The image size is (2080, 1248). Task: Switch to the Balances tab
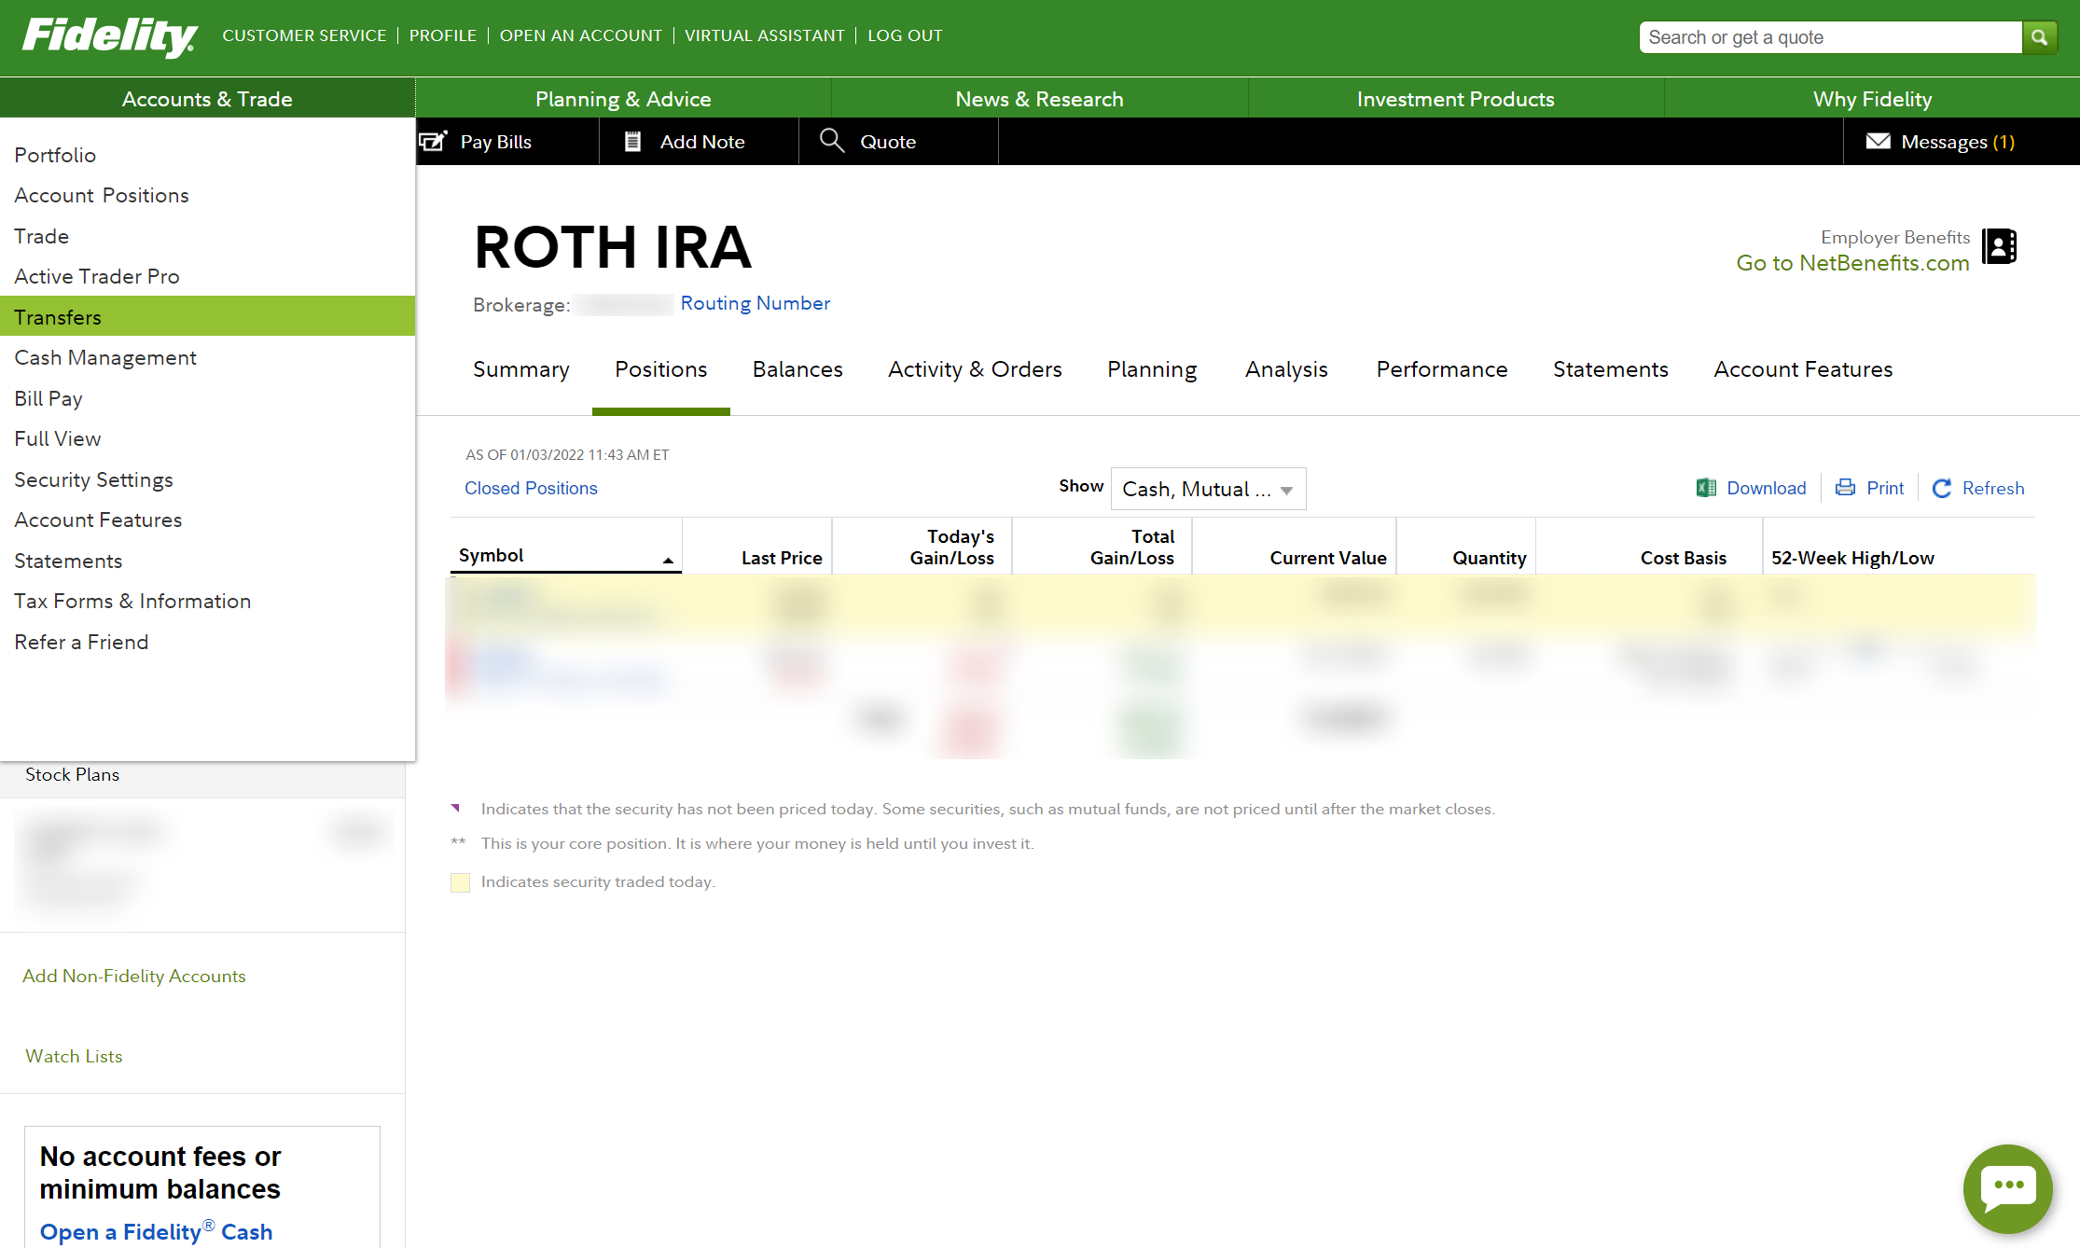point(797,369)
